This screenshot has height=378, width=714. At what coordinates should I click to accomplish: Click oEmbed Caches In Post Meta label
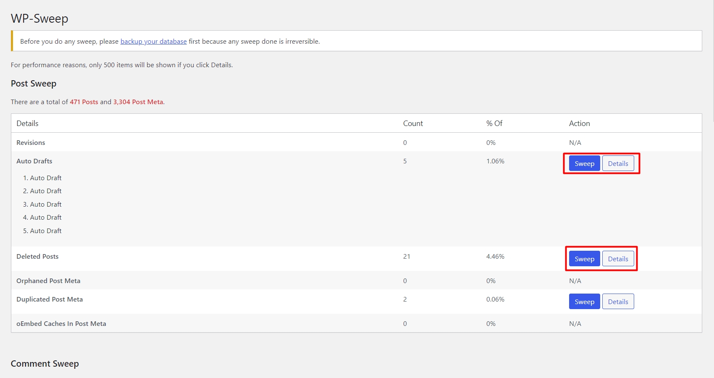click(61, 323)
